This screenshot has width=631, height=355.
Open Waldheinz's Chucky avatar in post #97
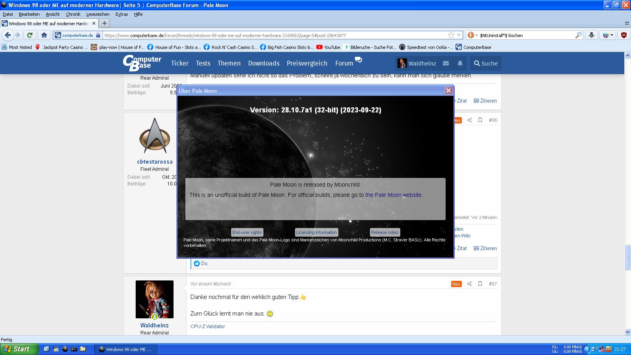[x=155, y=299]
